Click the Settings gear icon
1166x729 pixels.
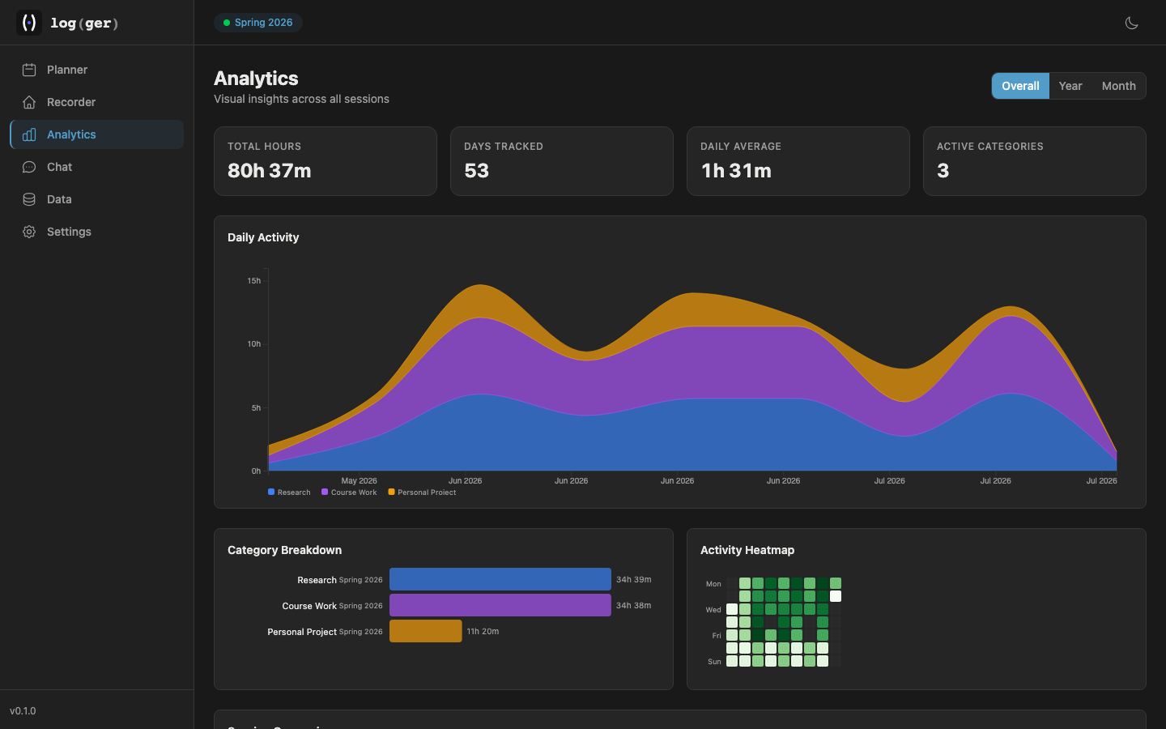[29, 232]
